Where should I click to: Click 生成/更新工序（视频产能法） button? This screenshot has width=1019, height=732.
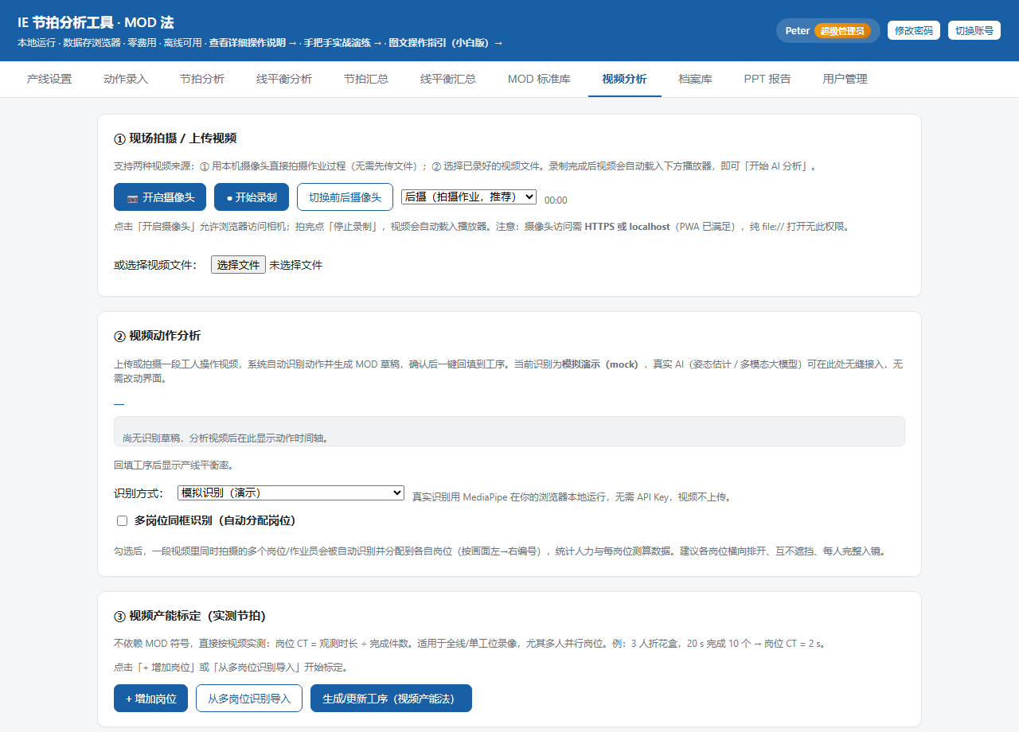point(391,699)
